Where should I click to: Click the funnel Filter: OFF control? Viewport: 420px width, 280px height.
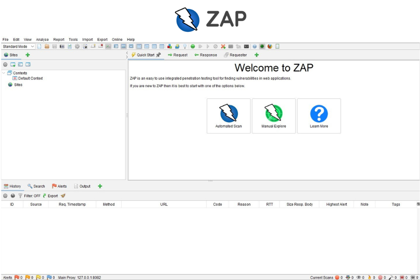[x=29, y=196]
